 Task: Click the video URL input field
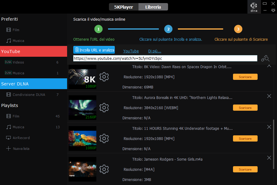pyautogui.click(x=165, y=58)
